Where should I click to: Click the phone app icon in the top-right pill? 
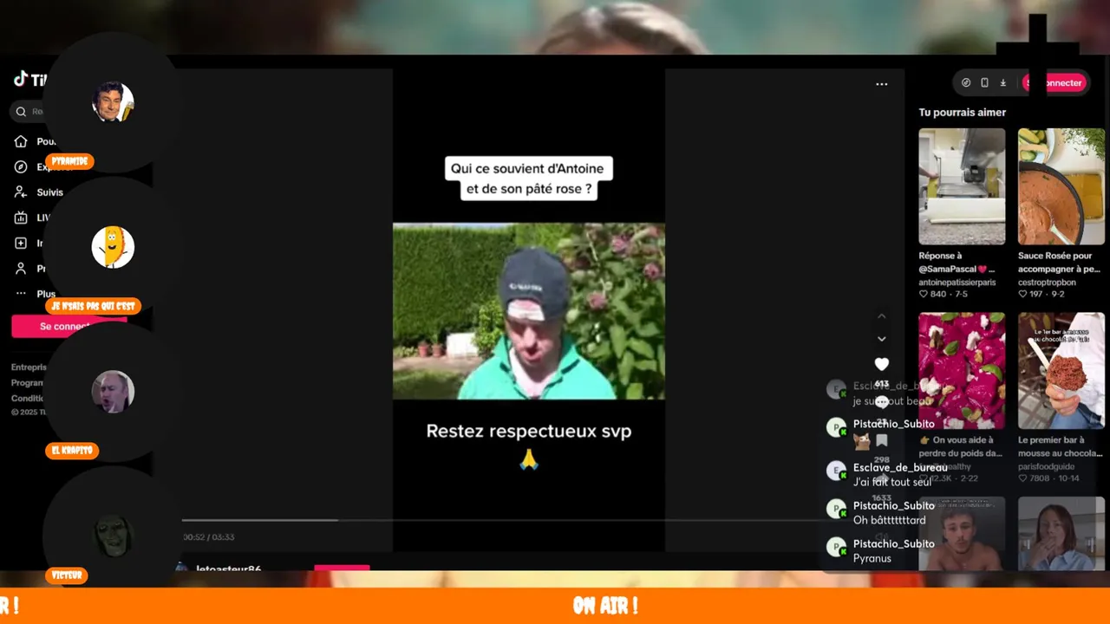[x=984, y=82]
